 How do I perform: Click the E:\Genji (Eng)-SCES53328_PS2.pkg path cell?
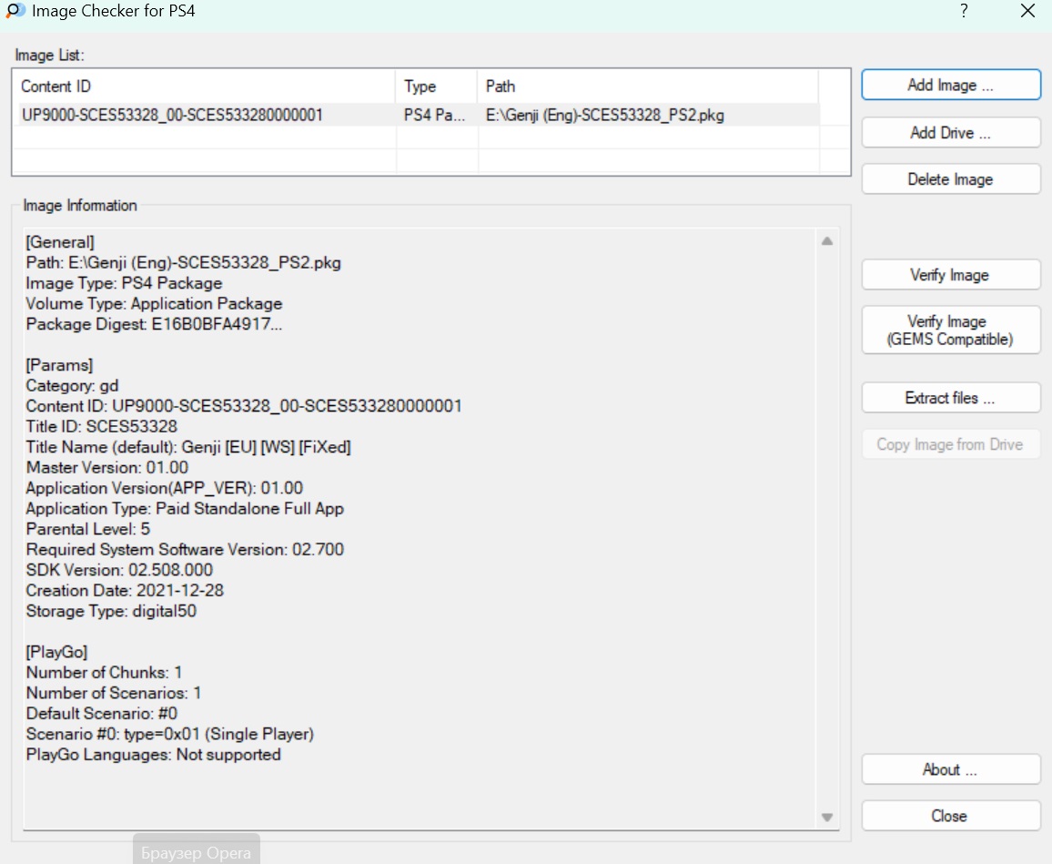(604, 115)
